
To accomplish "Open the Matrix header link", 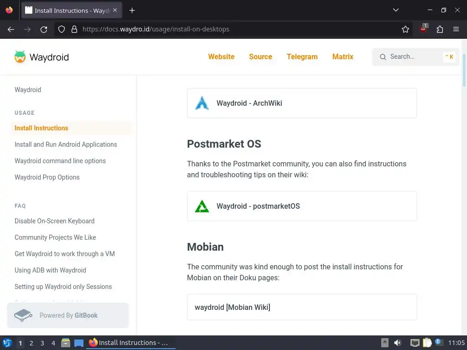I will click(x=343, y=57).
